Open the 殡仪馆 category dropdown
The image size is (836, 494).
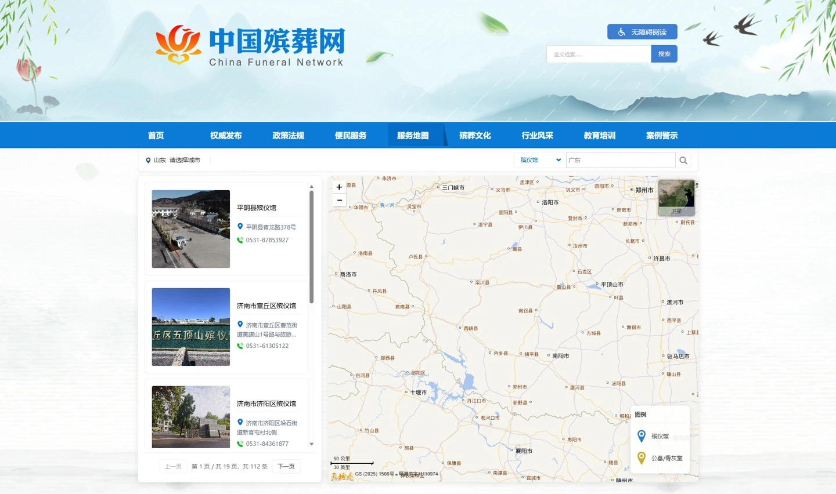tap(538, 160)
